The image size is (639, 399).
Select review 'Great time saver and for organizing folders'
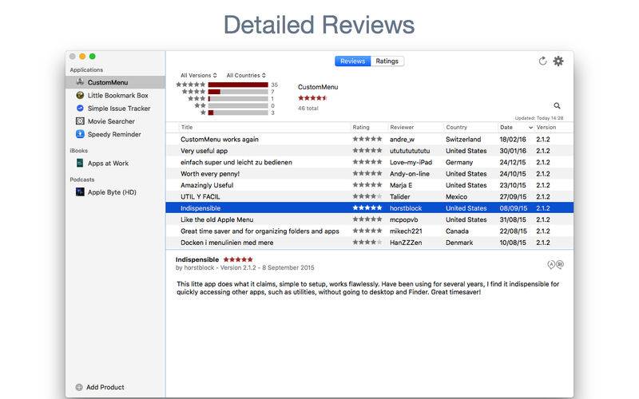click(x=370, y=231)
